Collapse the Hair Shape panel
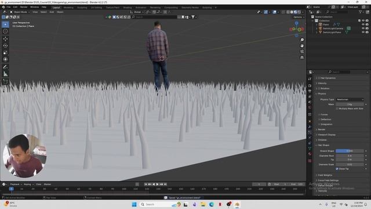 (323, 145)
